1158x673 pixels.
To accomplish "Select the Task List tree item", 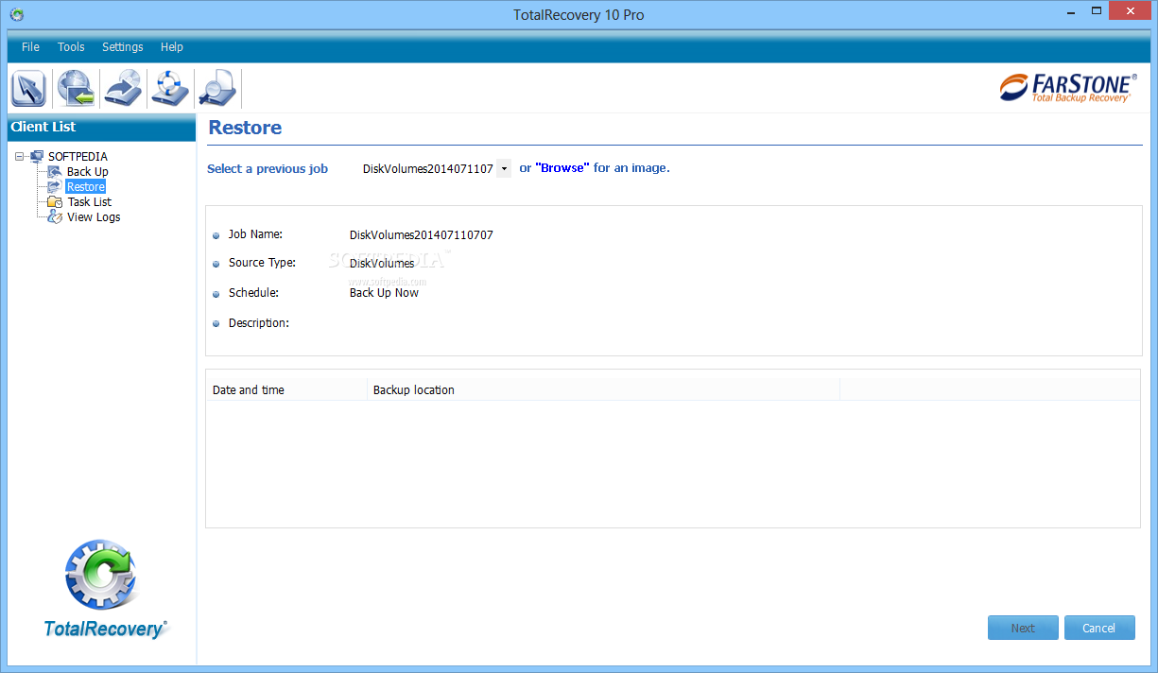I will (90, 201).
